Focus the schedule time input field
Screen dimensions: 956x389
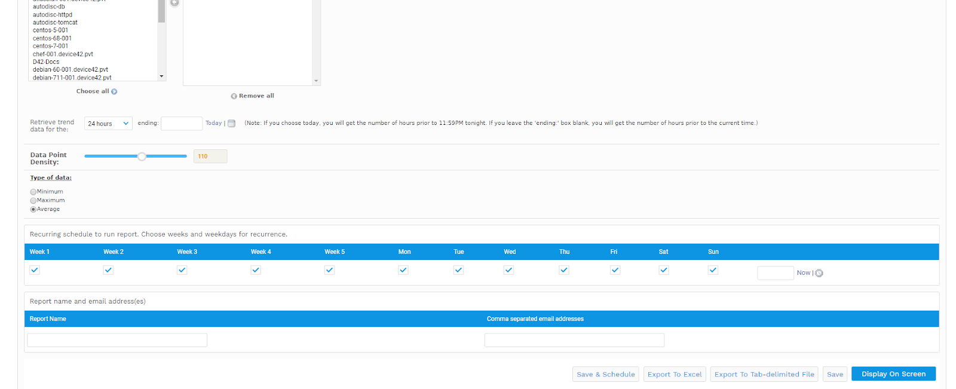click(776, 273)
